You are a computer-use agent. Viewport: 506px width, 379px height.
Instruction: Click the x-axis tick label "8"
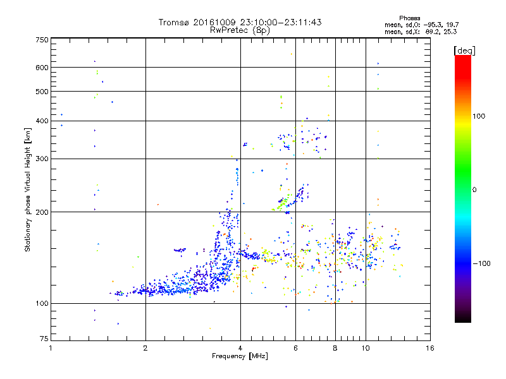[x=335, y=348]
